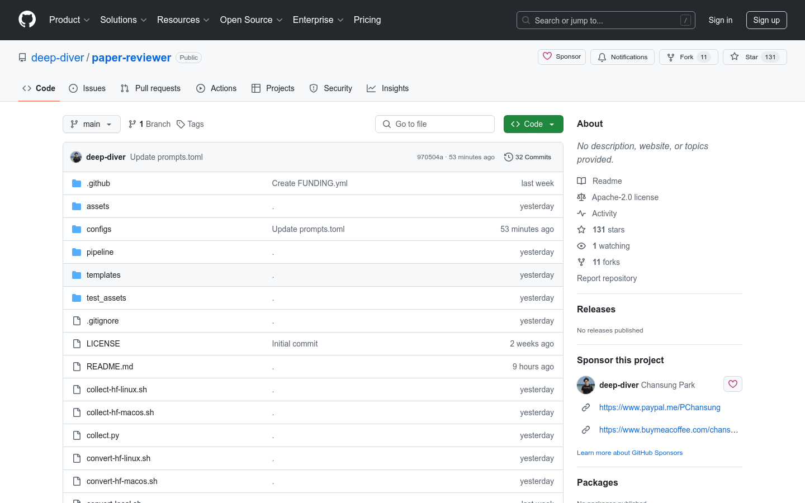
Task: Open the paper-reviewer repository link
Action: click(x=131, y=58)
